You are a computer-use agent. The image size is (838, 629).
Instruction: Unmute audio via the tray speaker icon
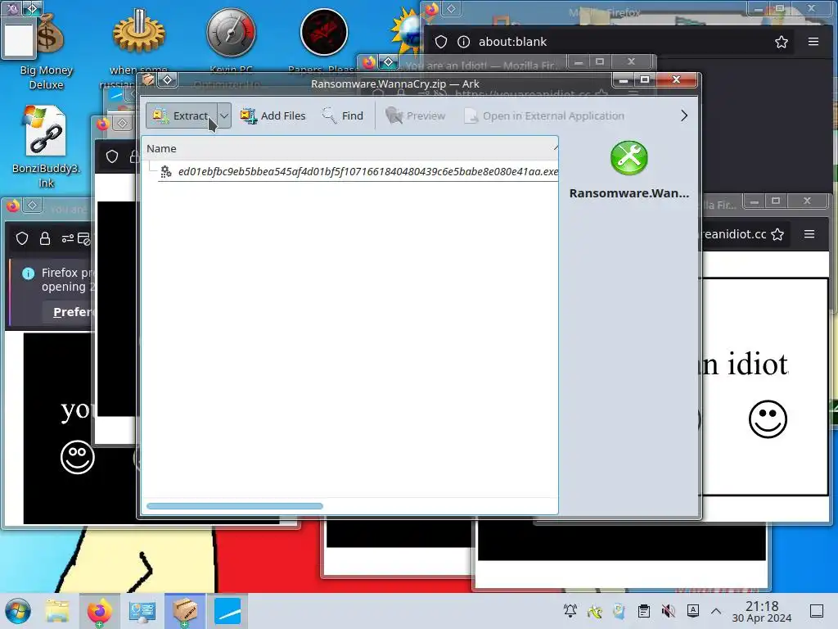tap(669, 611)
